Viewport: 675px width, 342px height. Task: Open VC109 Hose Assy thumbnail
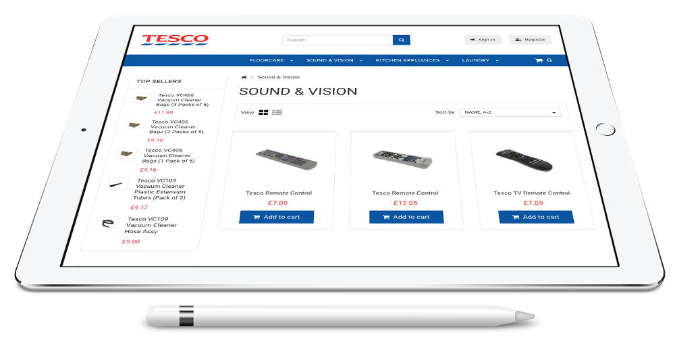point(107,223)
